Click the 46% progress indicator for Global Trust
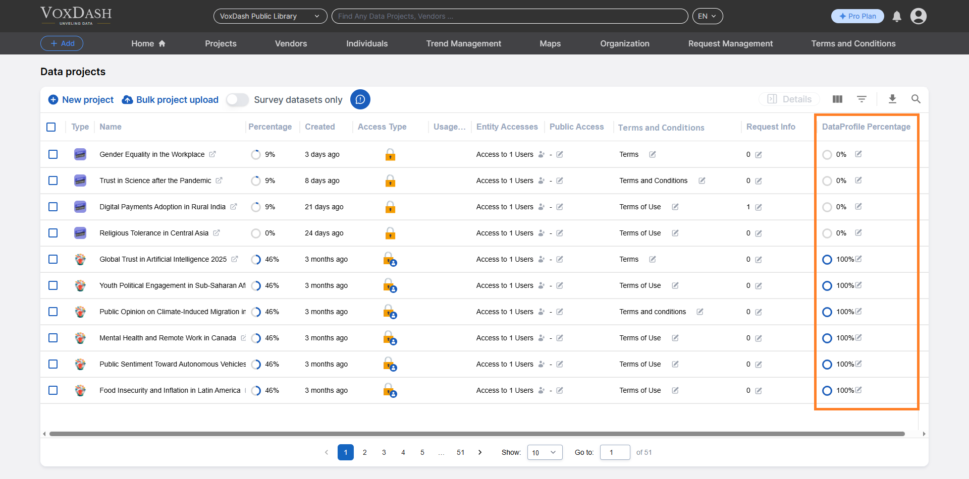Screen dimensions: 969x479 coord(256,259)
